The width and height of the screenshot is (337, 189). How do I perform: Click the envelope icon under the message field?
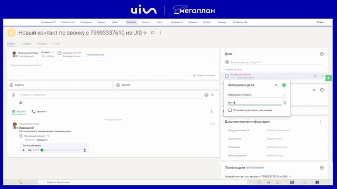(x=21, y=103)
